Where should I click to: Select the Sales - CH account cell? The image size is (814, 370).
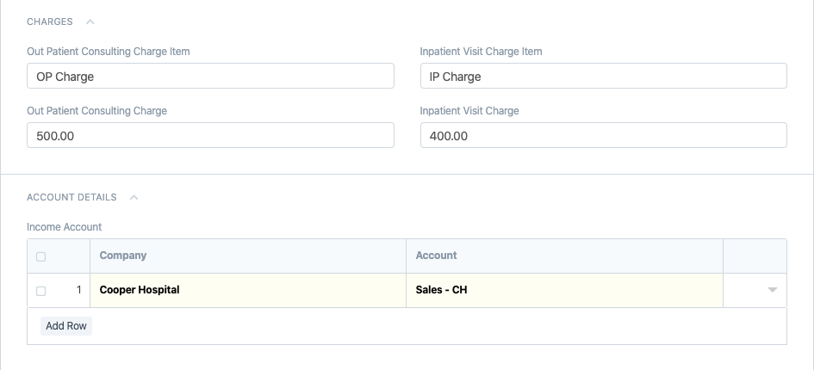click(x=563, y=290)
